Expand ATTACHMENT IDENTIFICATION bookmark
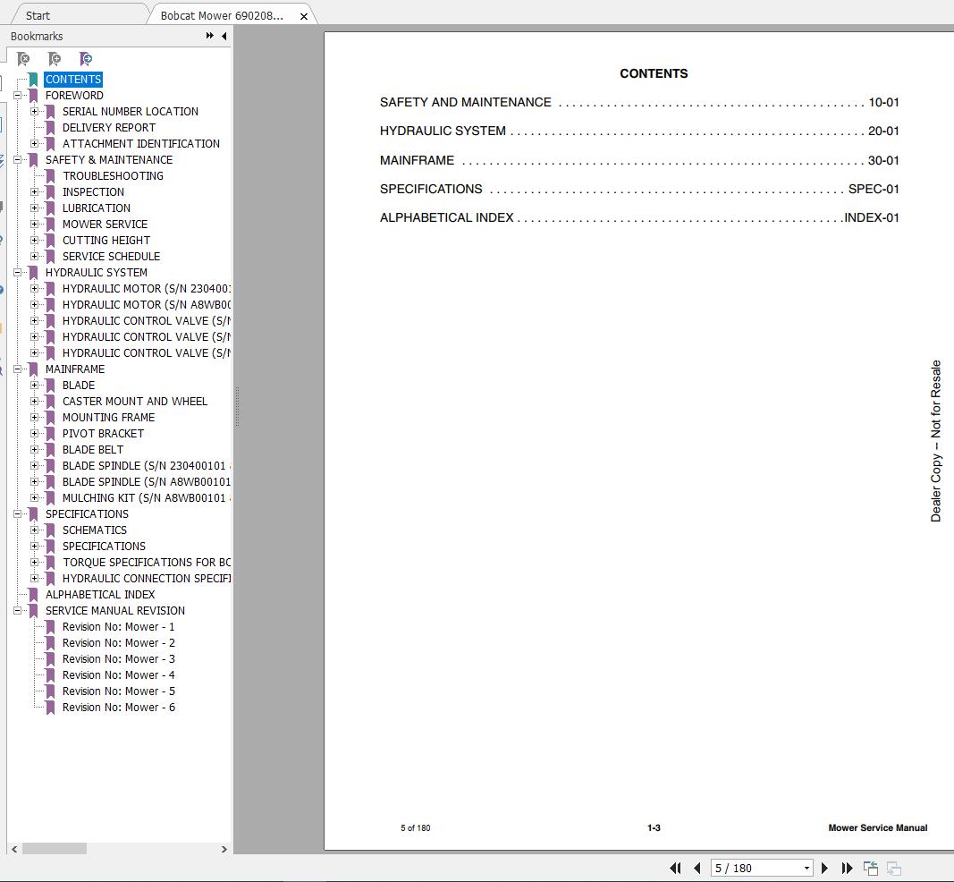 tap(35, 144)
